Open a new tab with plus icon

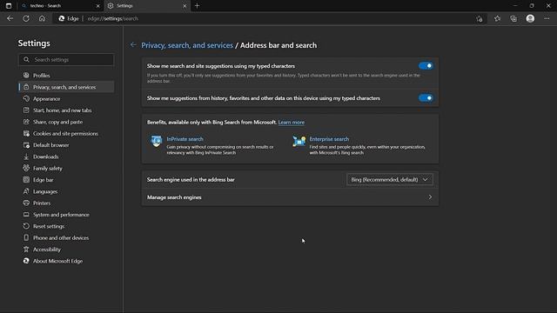click(198, 6)
